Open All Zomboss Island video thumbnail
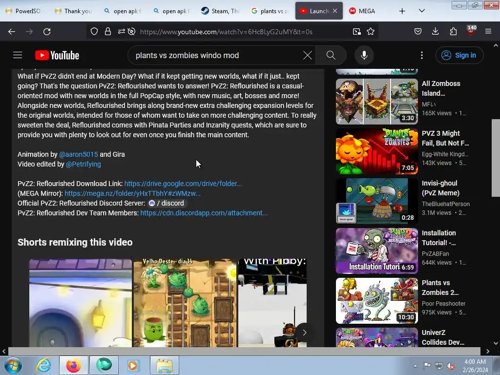This screenshot has width=500, height=375. (376, 102)
